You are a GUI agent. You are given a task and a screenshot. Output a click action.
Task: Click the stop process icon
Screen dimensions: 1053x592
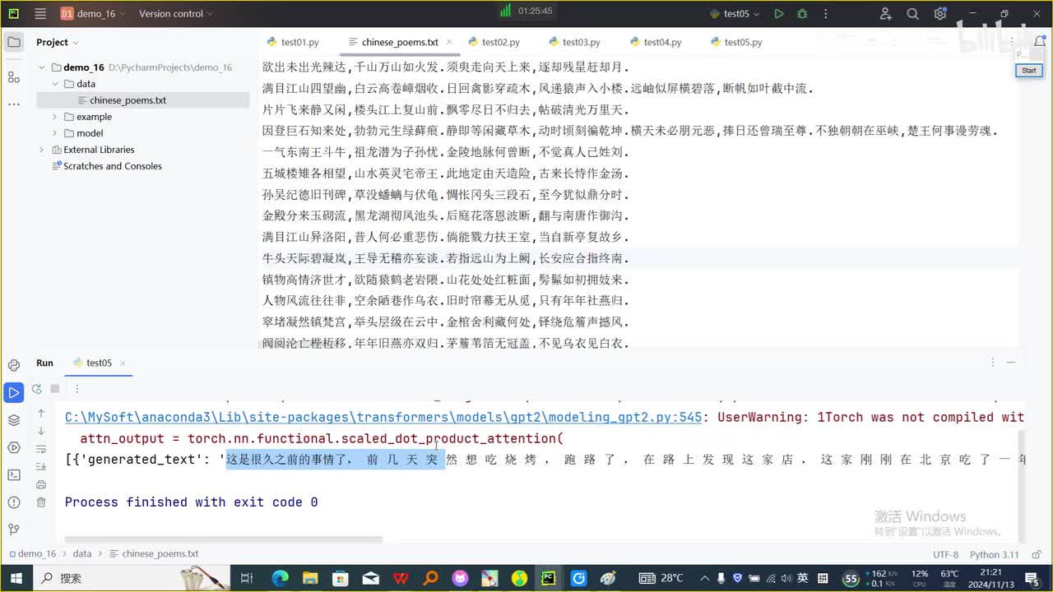click(x=55, y=389)
